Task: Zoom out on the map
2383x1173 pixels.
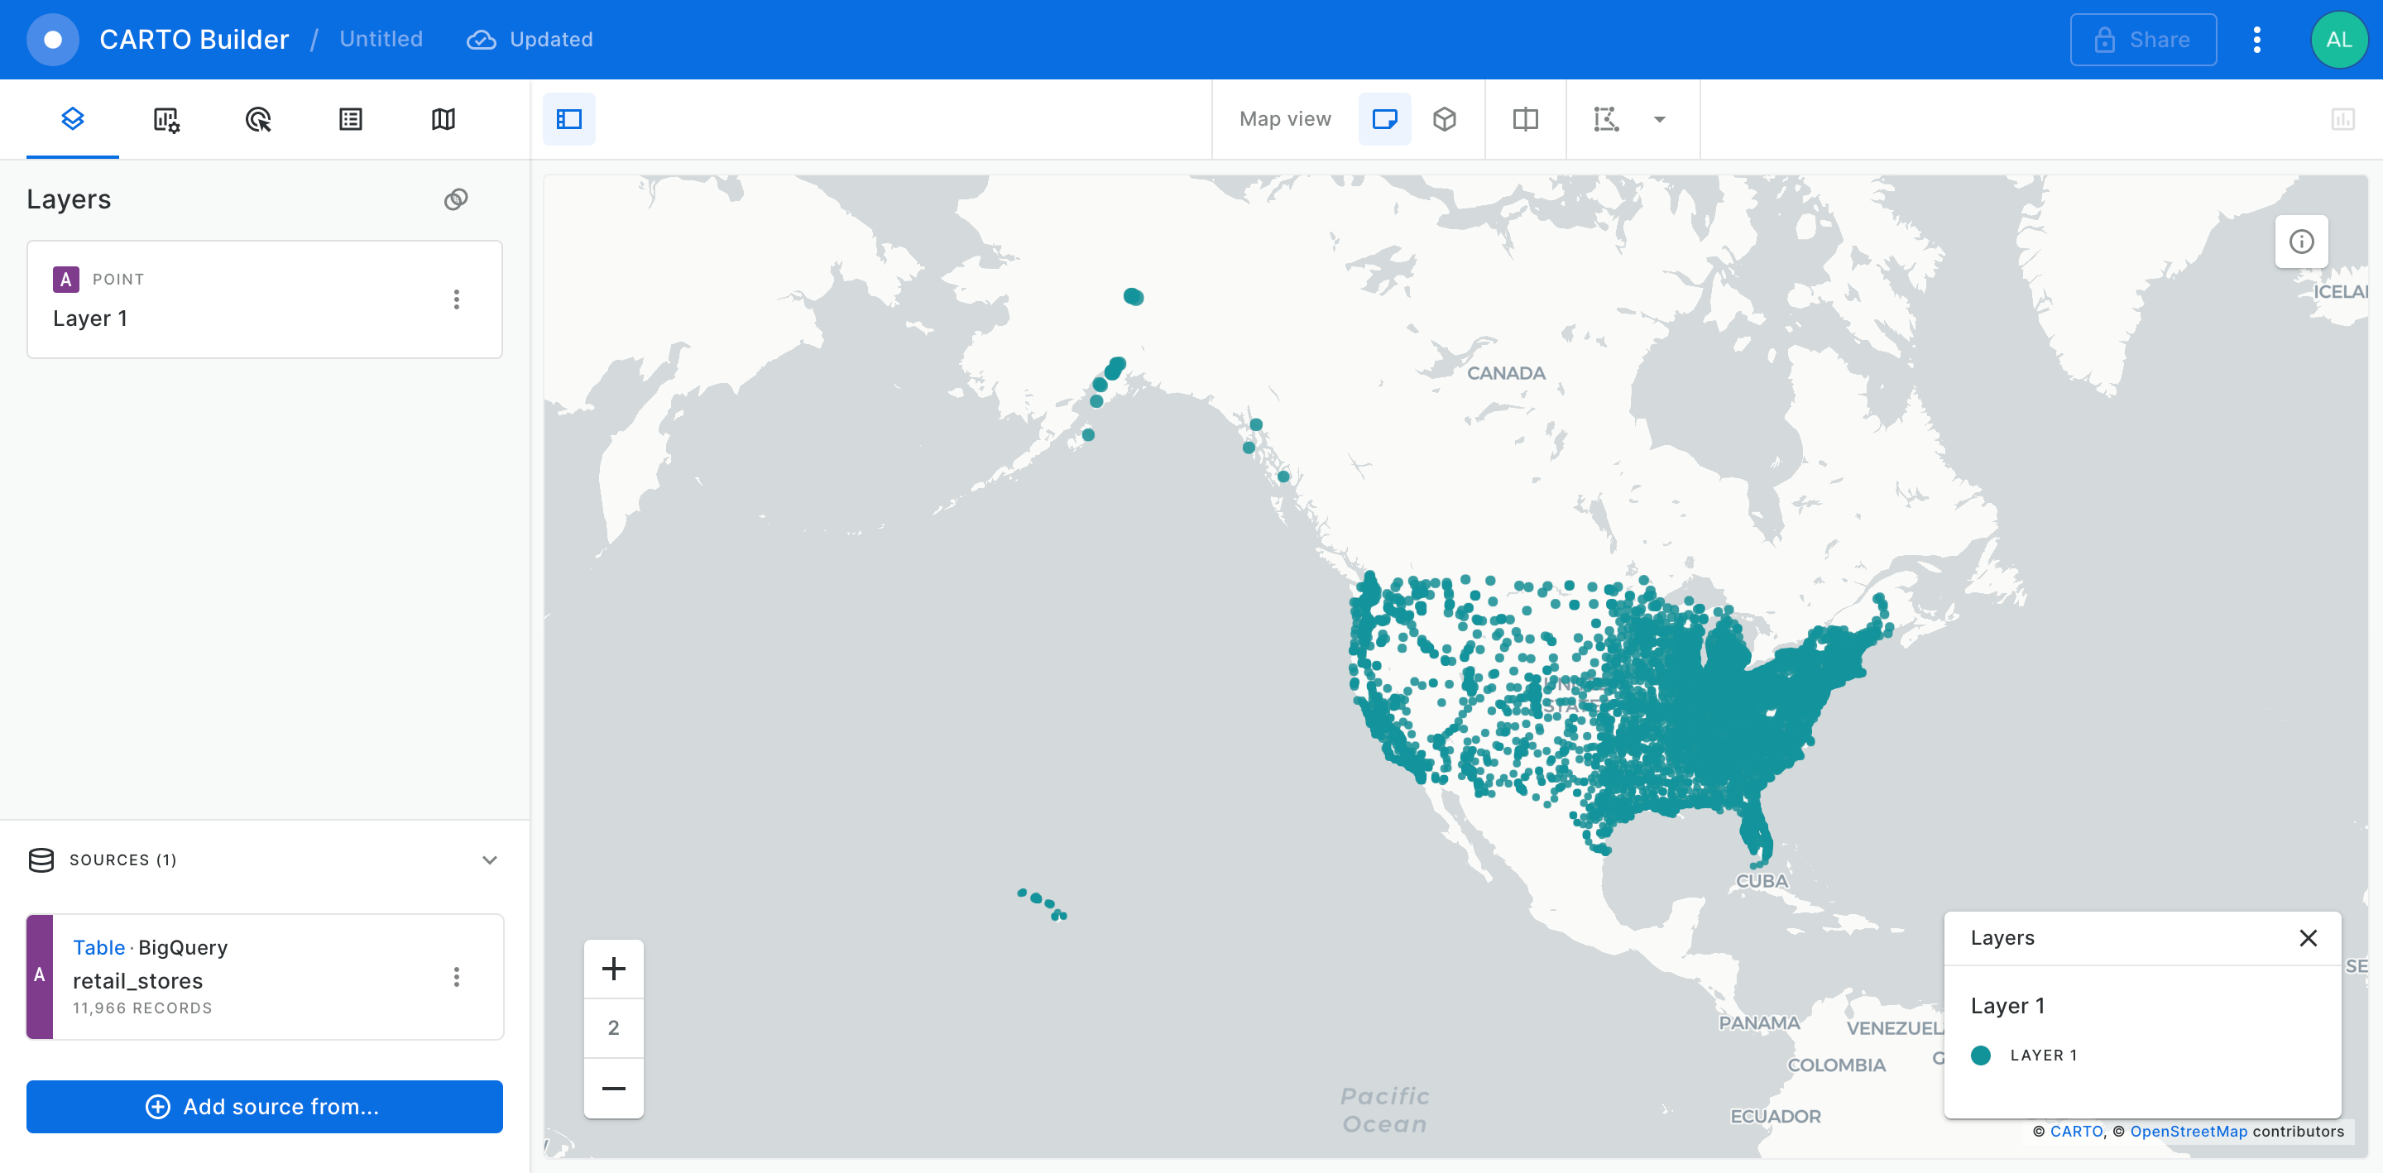Action: [x=613, y=1088]
